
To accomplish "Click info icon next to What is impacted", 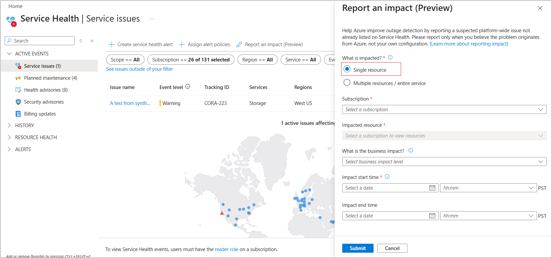I will [x=390, y=57].
